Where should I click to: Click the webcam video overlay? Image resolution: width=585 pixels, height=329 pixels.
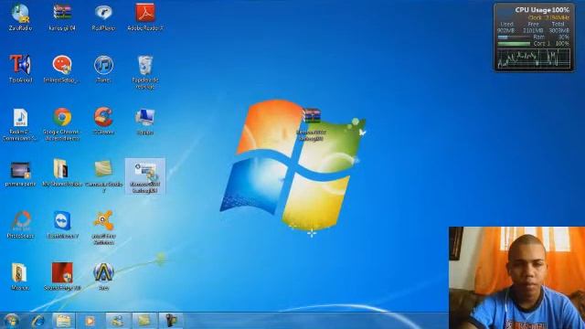point(516,278)
